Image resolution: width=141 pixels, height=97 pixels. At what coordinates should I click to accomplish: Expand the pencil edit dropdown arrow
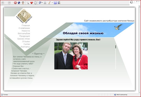(52, 3)
